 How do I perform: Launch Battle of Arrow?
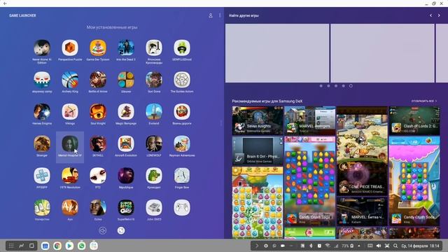click(98, 80)
